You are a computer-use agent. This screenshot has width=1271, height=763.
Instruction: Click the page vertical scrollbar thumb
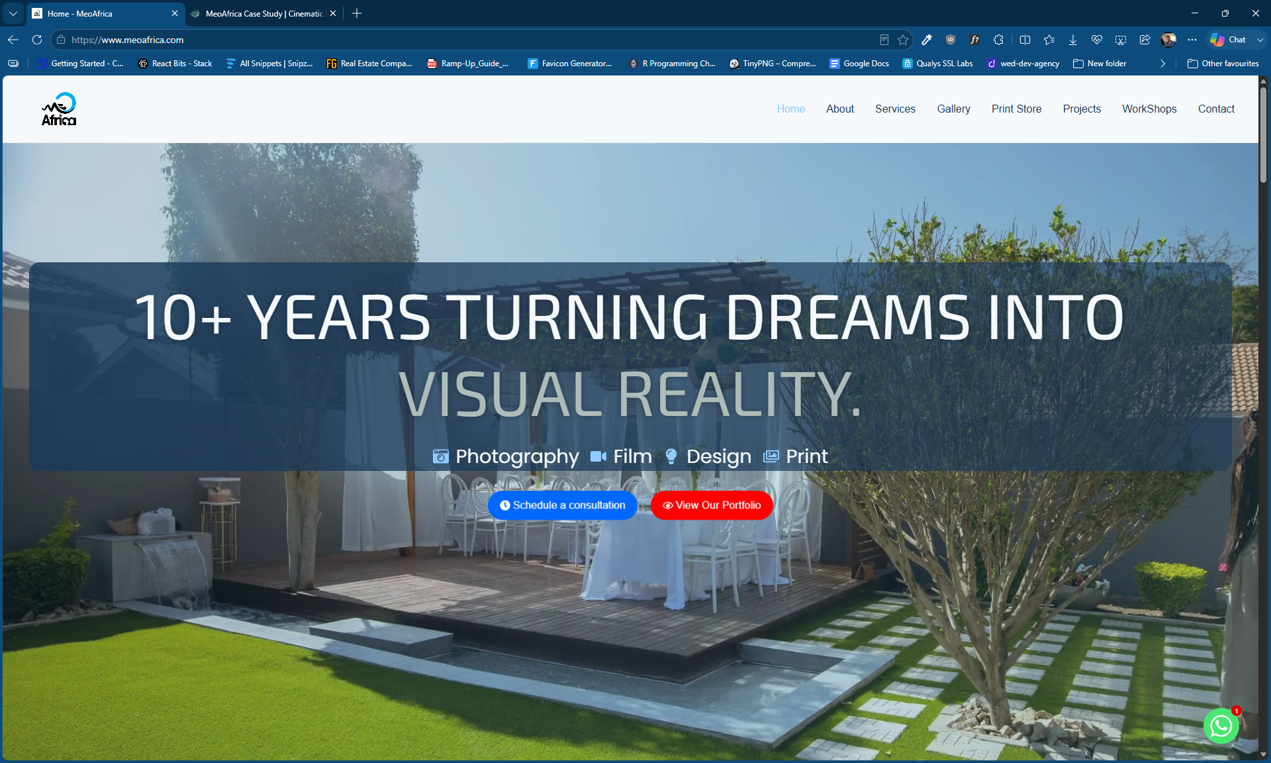[1263, 136]
